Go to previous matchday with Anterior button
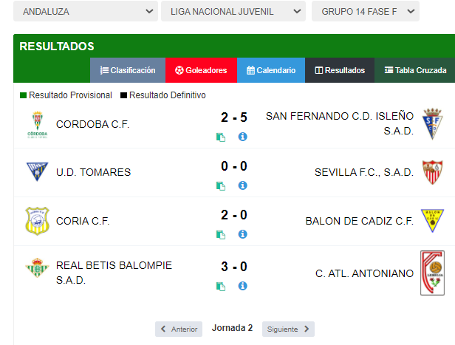The height and width of the screenshot is (345, 455). [x=179, y=329]
